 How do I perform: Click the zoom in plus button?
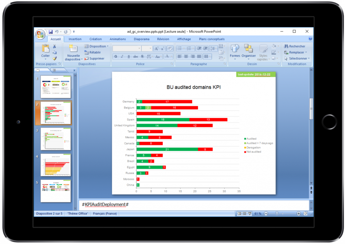(x=299, y=214)
